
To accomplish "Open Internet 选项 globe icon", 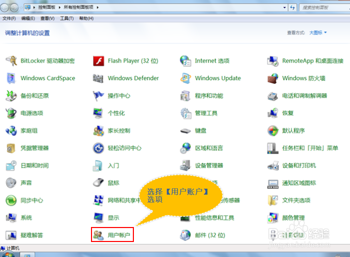I will (x=186, y=61).
